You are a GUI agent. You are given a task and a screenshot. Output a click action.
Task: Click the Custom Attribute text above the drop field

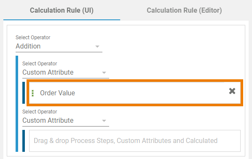pos(48,121)
